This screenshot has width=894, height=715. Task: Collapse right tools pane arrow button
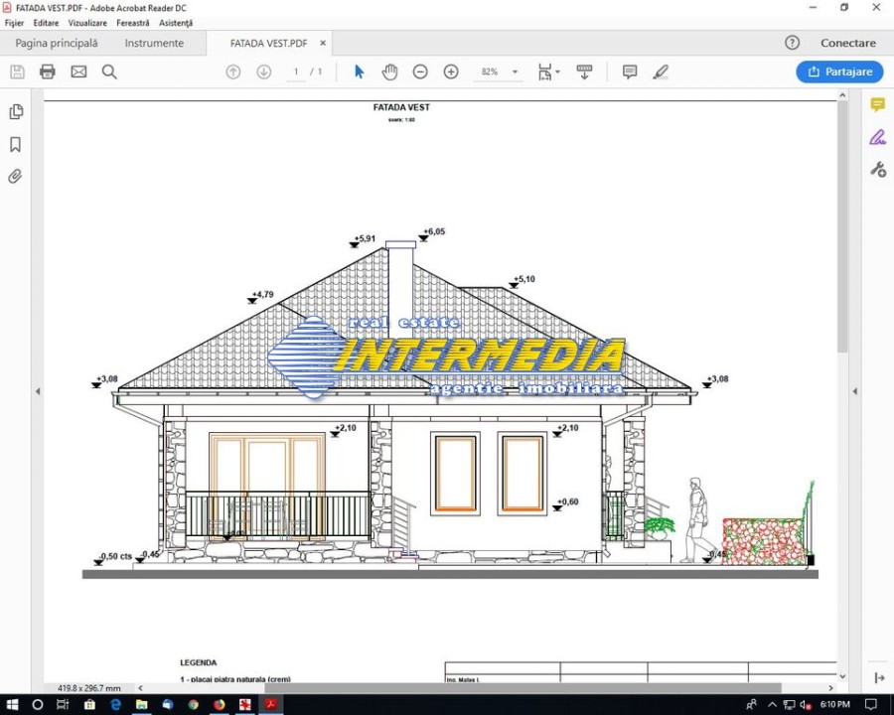879,677
